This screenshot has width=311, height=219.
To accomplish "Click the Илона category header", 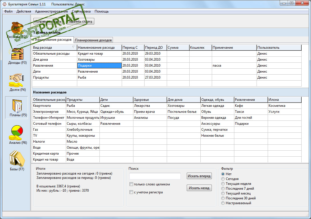I will click(x=284, y=100).
